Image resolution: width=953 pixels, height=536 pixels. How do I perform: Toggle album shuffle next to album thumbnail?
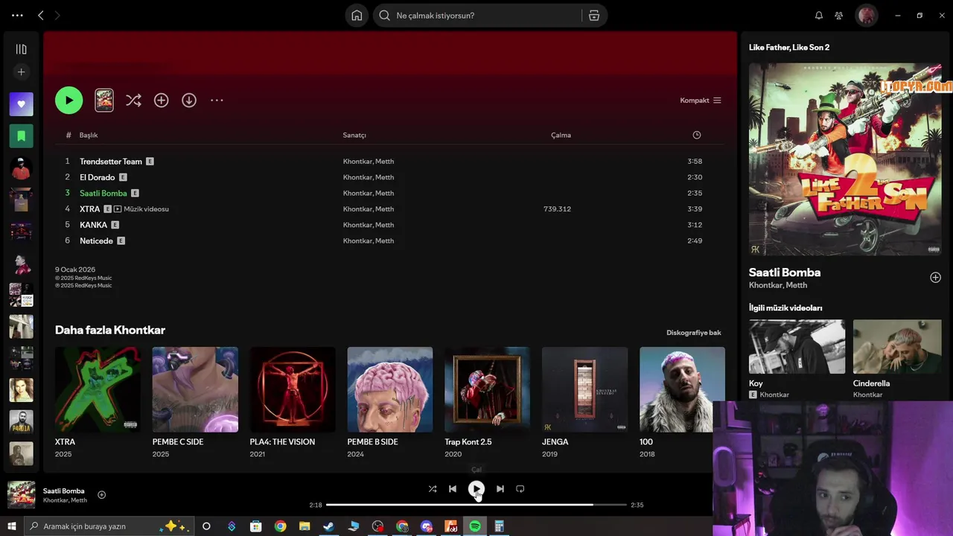(133, 100)
